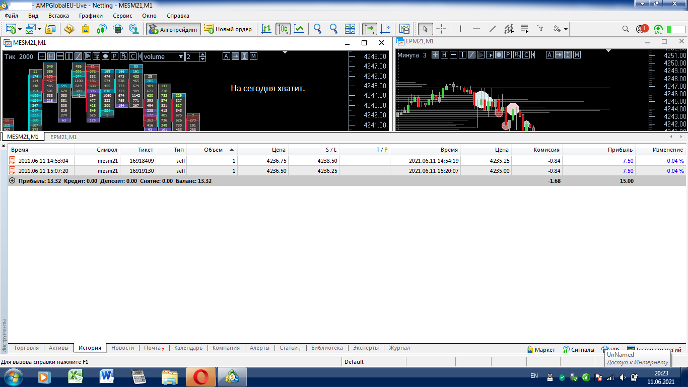The width and height of the screenshot is (688, 387).
Task: Open the chart profiles icon
Action: tap(31, 29)
